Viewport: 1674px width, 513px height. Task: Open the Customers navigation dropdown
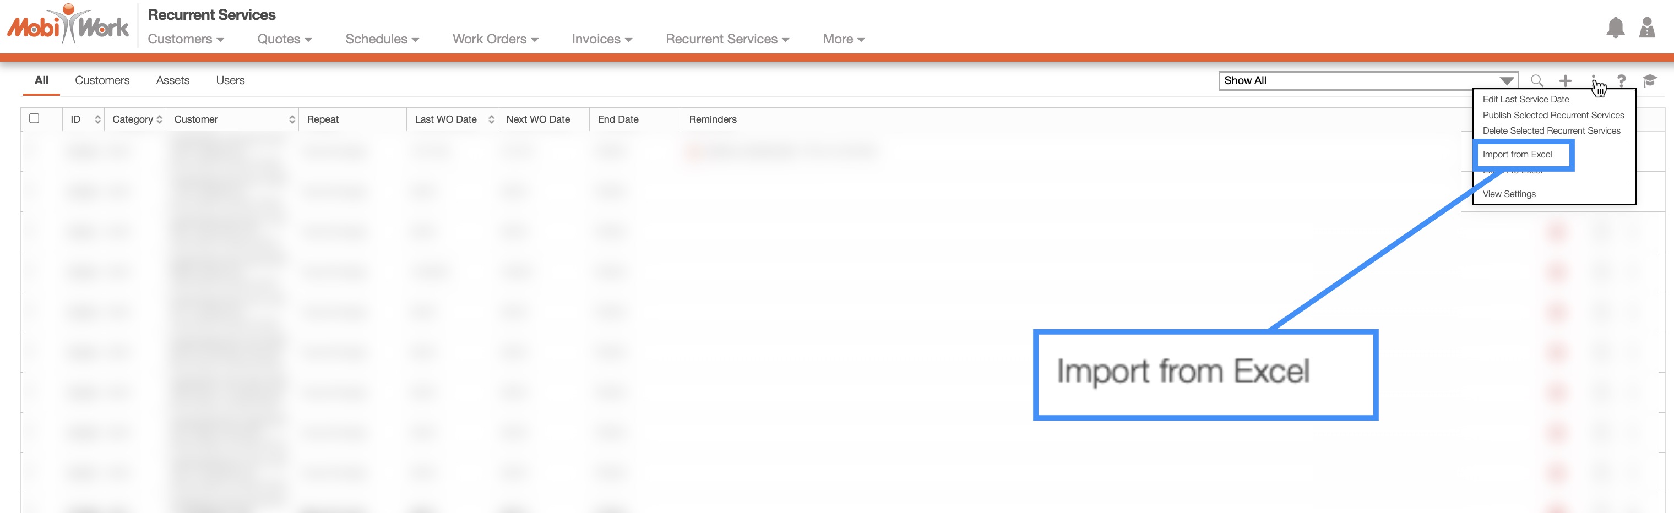(x=185, y=39)
